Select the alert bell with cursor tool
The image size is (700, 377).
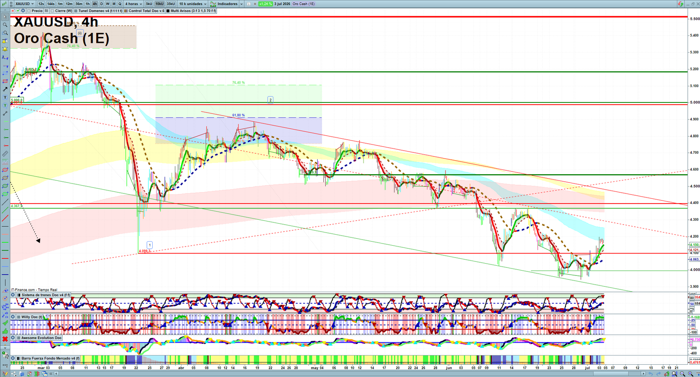coord(5,41)
